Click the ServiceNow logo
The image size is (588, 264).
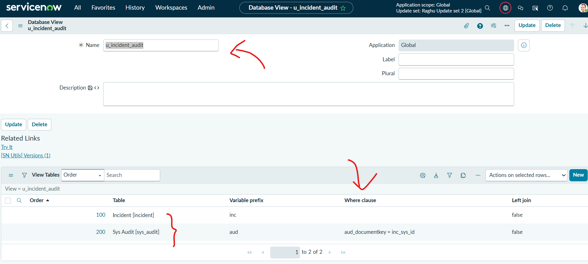click(34, 7)
